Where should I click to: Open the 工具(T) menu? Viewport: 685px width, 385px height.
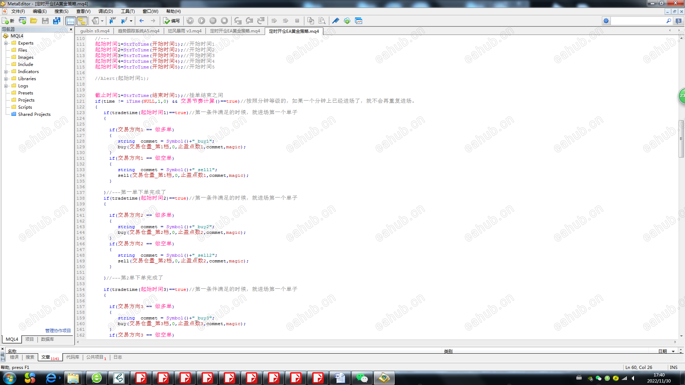pos(128,11)
